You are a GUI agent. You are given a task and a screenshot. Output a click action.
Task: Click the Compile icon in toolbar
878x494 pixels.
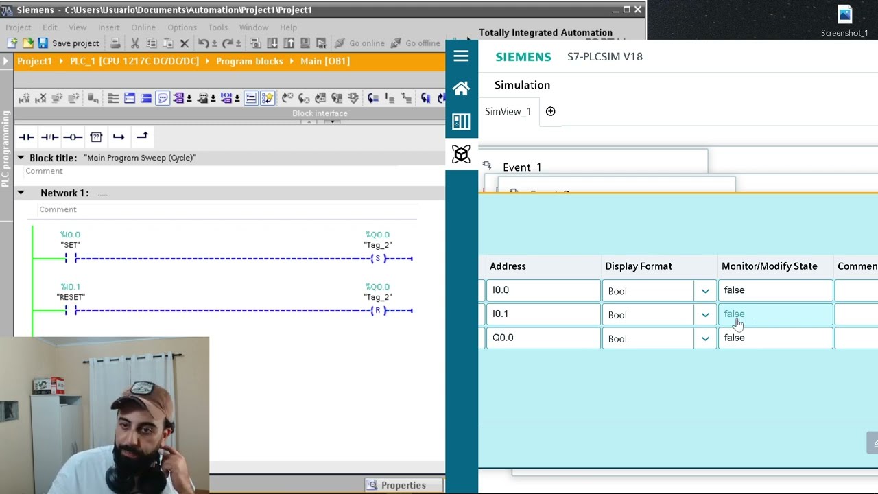pyautogui.click(x=255, y=43)
